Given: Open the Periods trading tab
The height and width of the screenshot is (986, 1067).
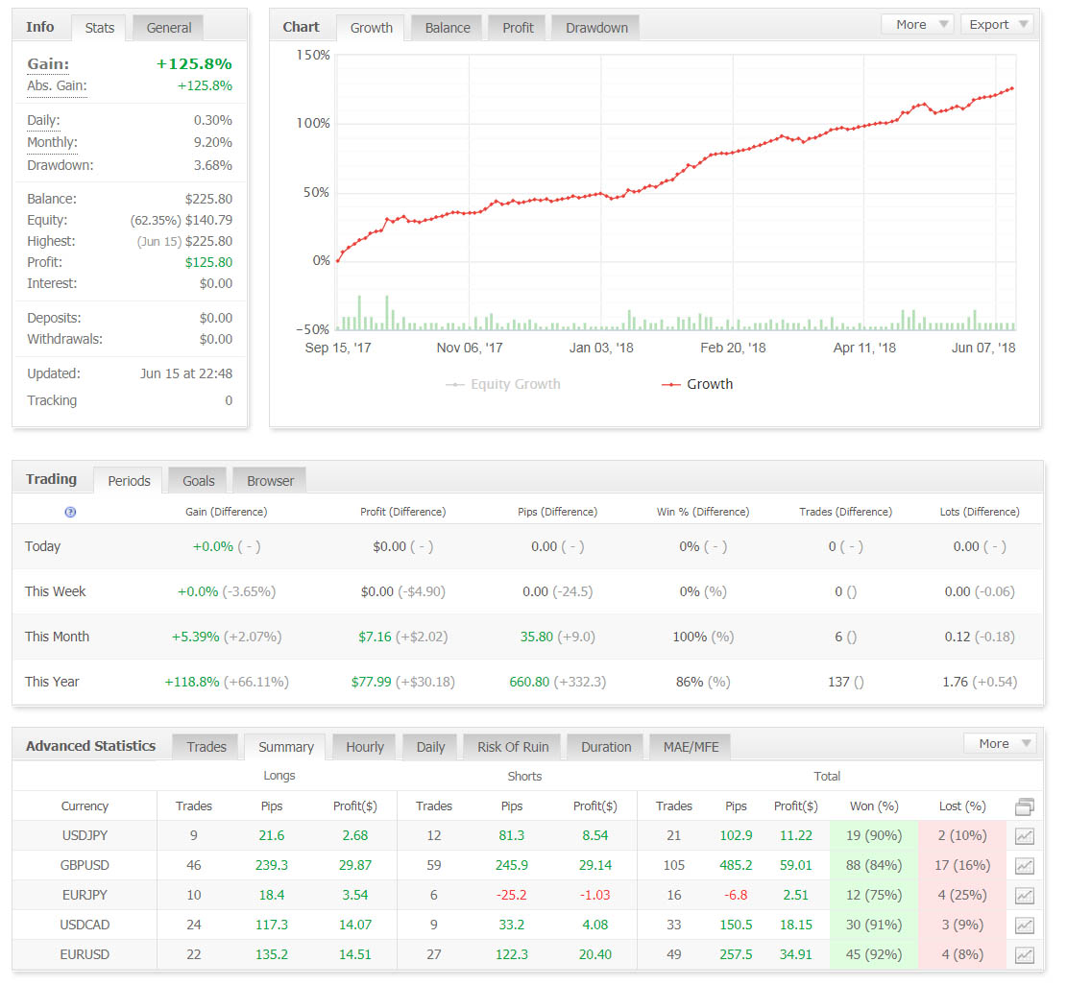Looking at the screenshot, I should tap(129, 481).
